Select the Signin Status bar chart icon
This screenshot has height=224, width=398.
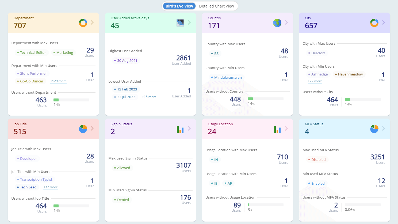180,130
